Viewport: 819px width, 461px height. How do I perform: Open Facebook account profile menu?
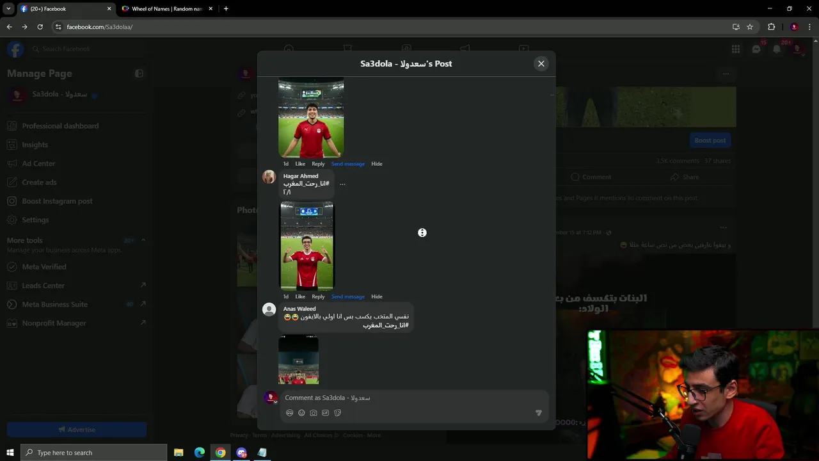[797, 49]
